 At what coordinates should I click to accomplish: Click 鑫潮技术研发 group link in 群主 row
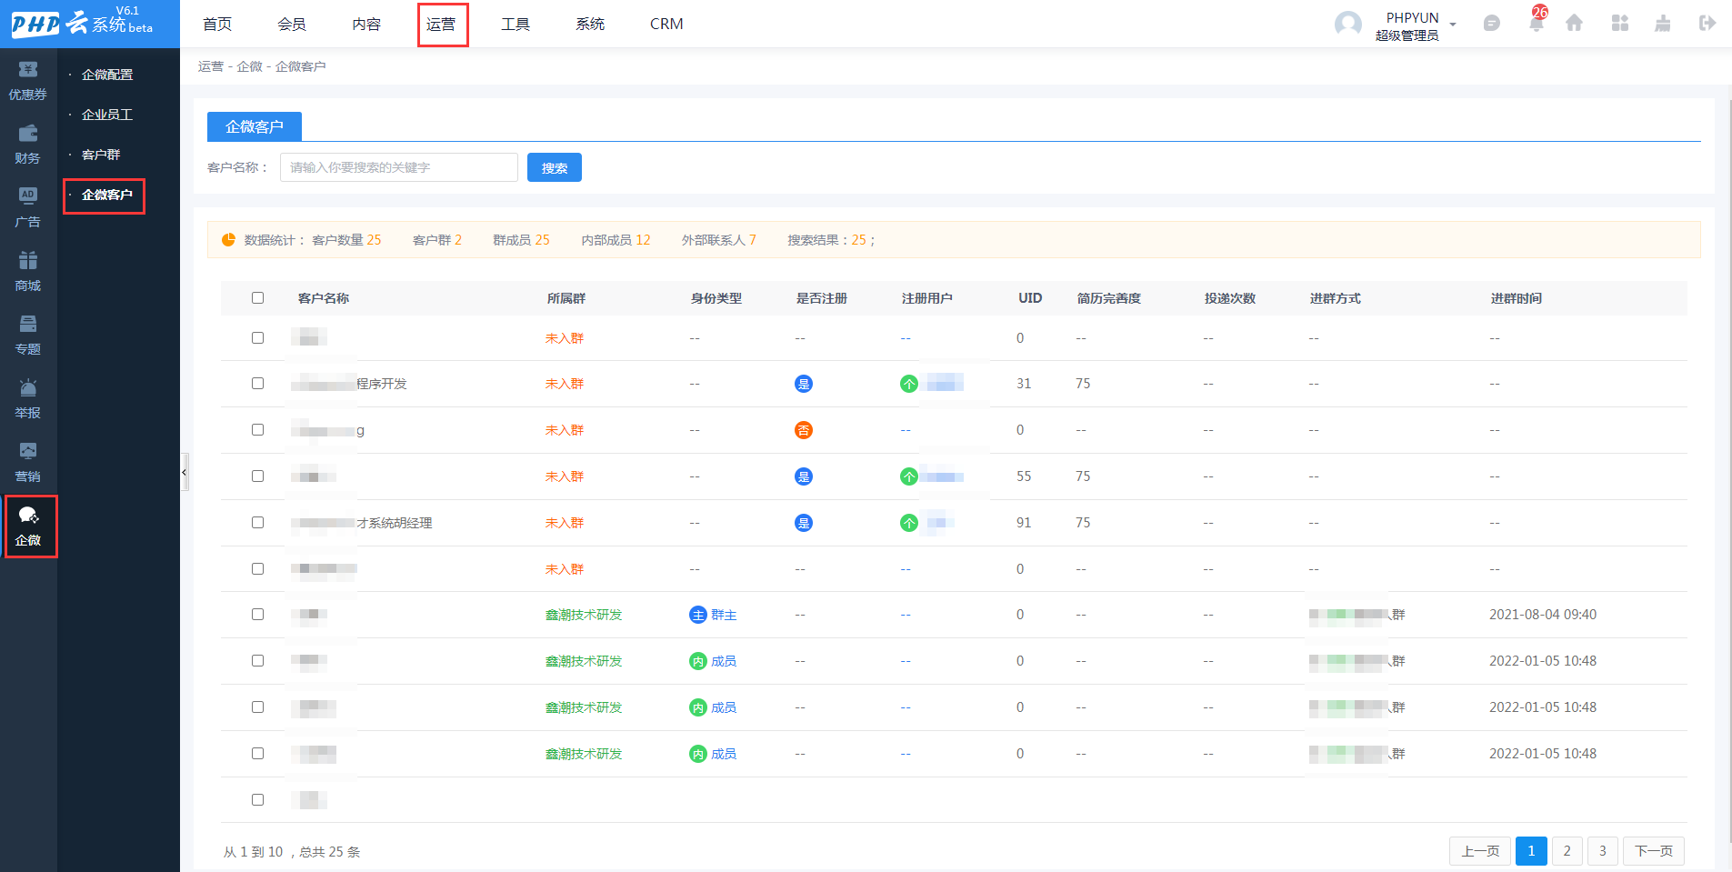584,615
